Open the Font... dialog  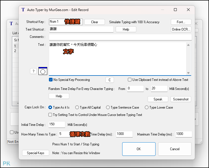pos(181,22)
